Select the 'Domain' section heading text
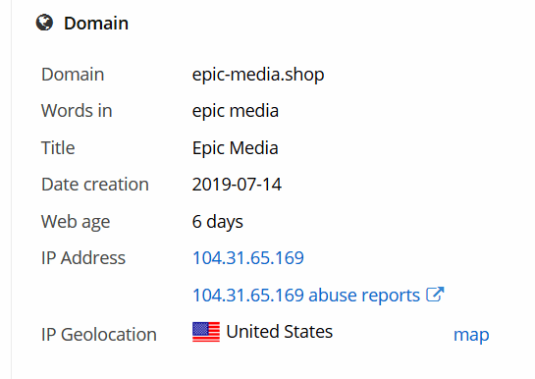Viewport: 535px width, 379px height. 96,24
